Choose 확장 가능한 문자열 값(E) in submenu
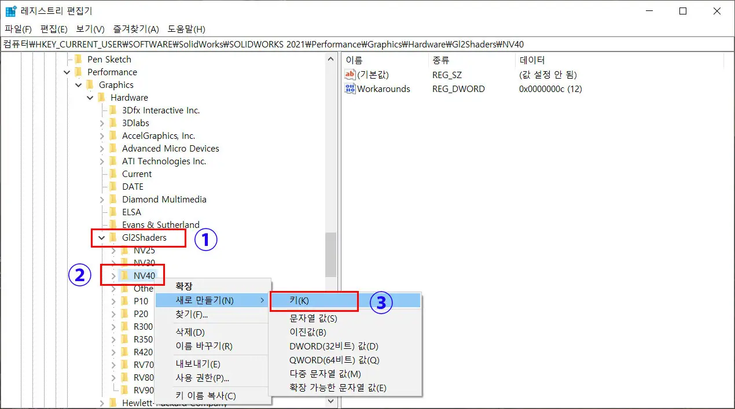This screenshot has width=735, height=409. [346, 388]
